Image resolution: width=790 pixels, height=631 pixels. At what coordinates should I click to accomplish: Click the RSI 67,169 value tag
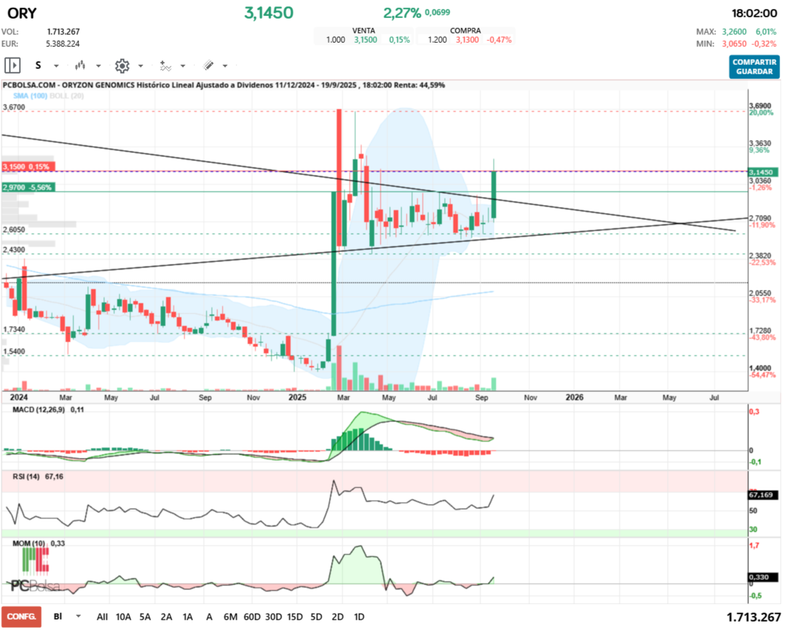tap(763, 495)
